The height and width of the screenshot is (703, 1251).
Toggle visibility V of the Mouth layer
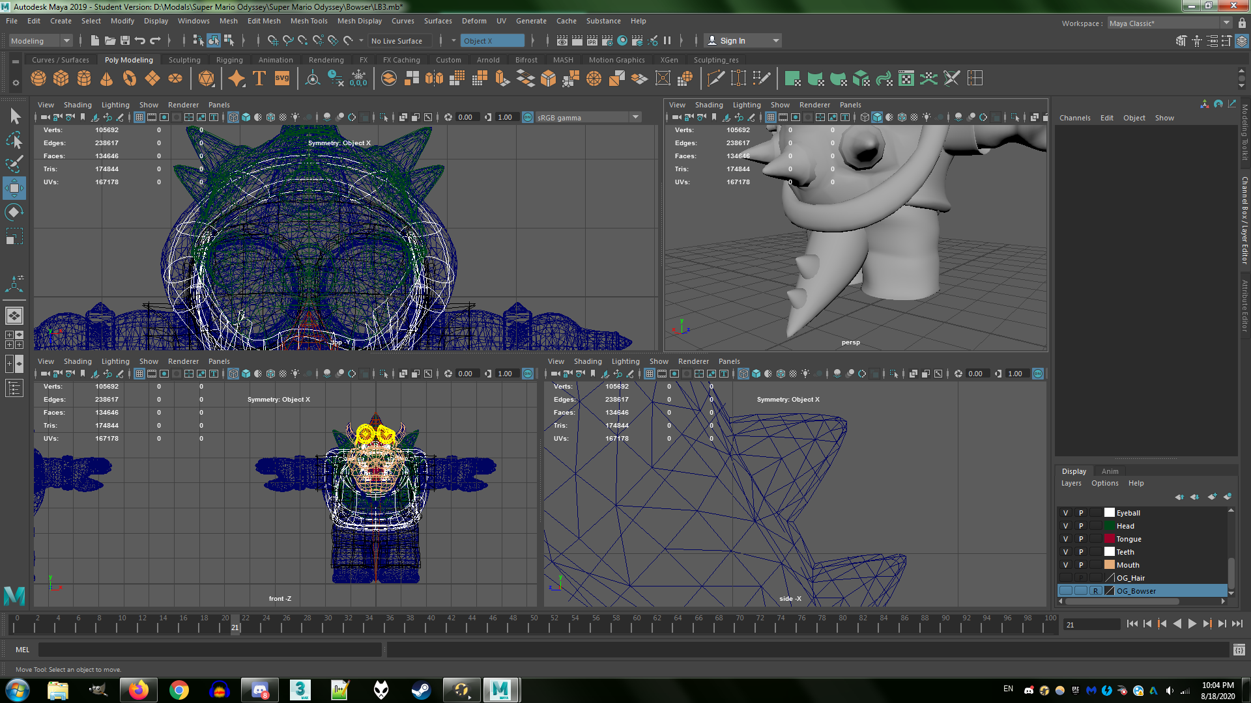tap(1066, 565)
